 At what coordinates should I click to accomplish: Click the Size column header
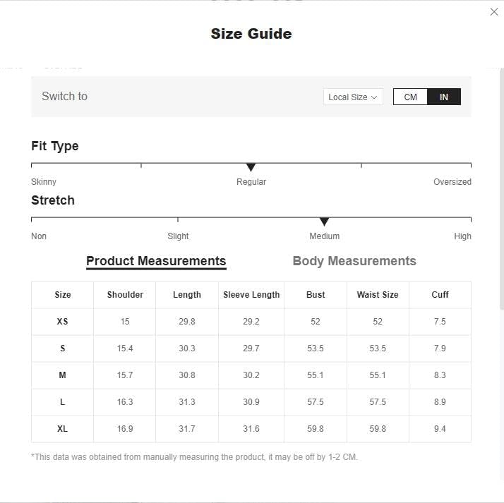pyautogui.click(x=63, y=295)
